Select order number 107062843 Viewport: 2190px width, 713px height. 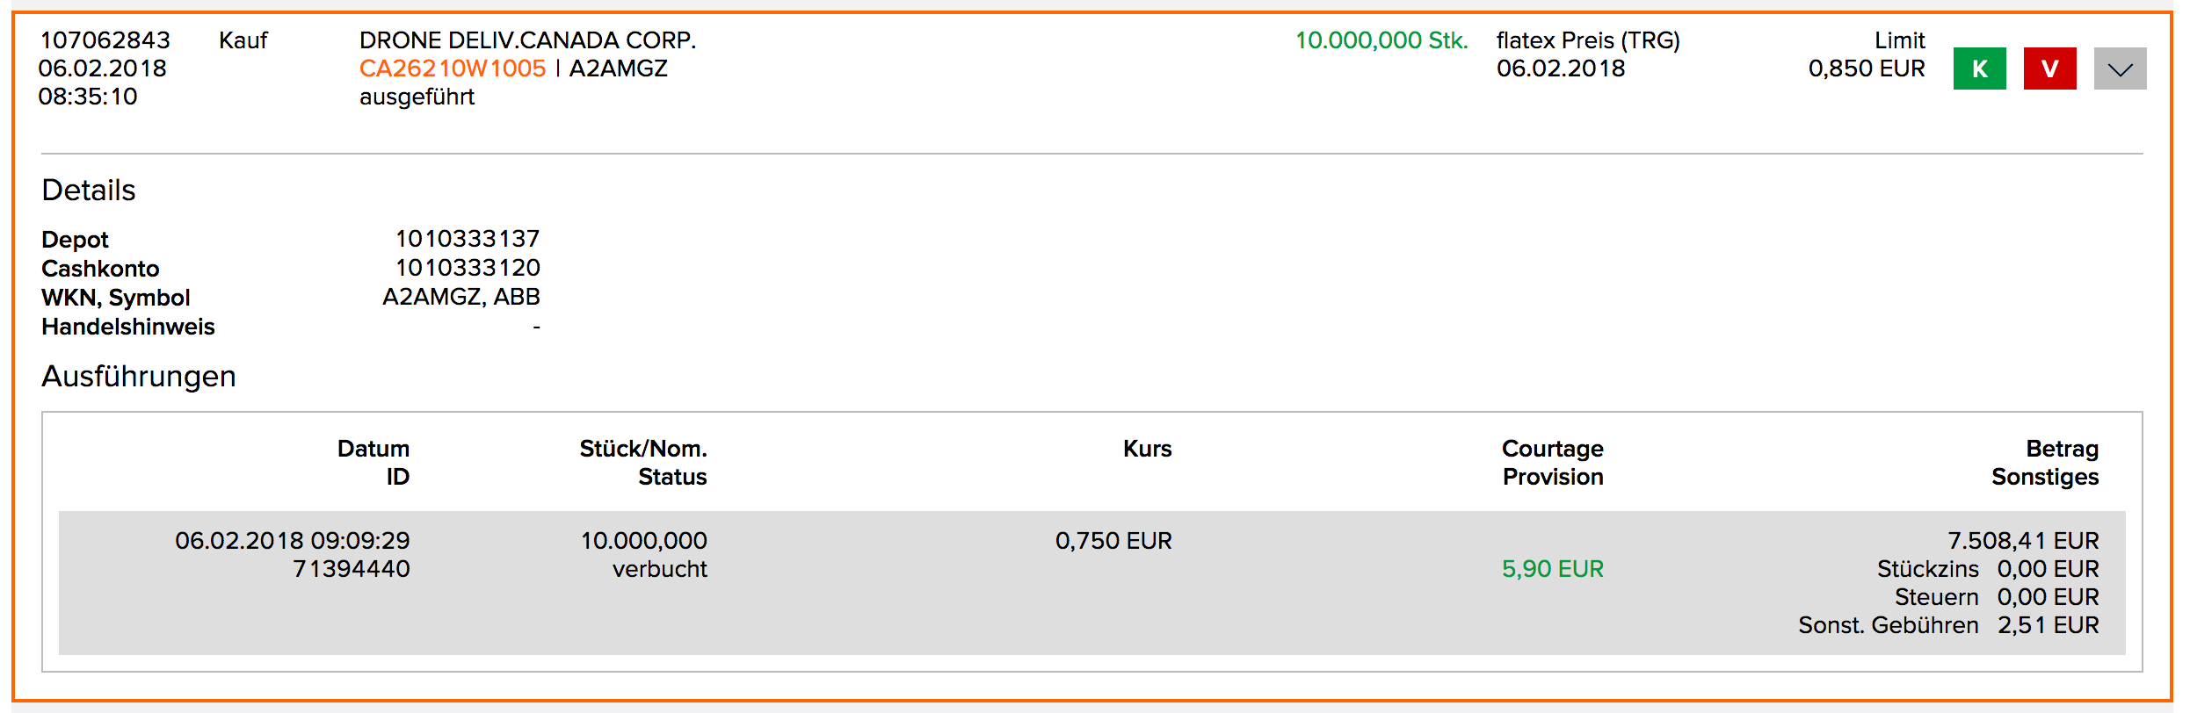point(105,40)
